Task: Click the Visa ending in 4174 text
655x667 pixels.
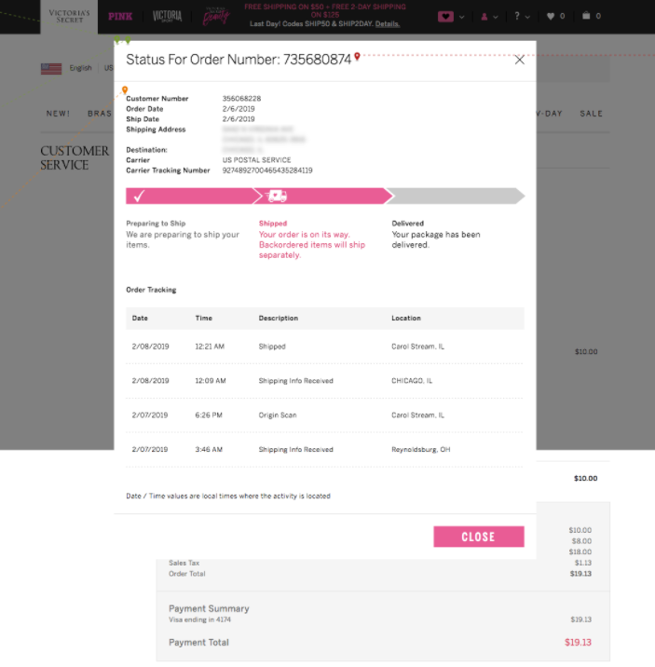Action: [199, 619]
